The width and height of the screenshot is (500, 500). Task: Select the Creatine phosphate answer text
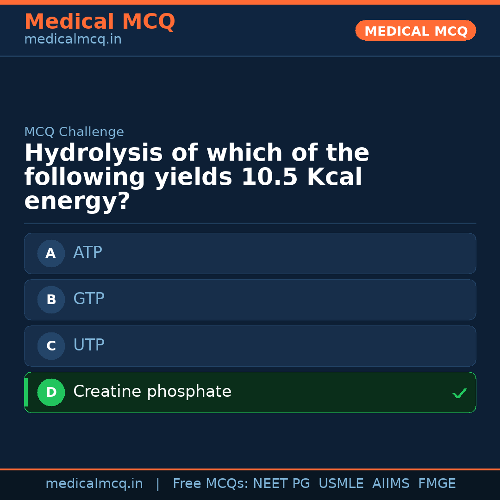pyautogui.click(x=152, y=391)
